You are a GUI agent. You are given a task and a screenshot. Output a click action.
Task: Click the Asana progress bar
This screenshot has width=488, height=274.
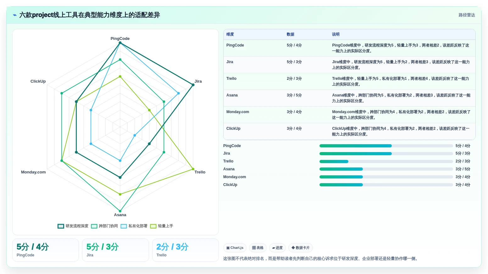click(386, 169)
